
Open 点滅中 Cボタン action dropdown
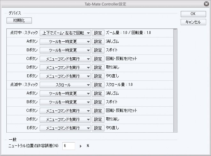[65, 111]
